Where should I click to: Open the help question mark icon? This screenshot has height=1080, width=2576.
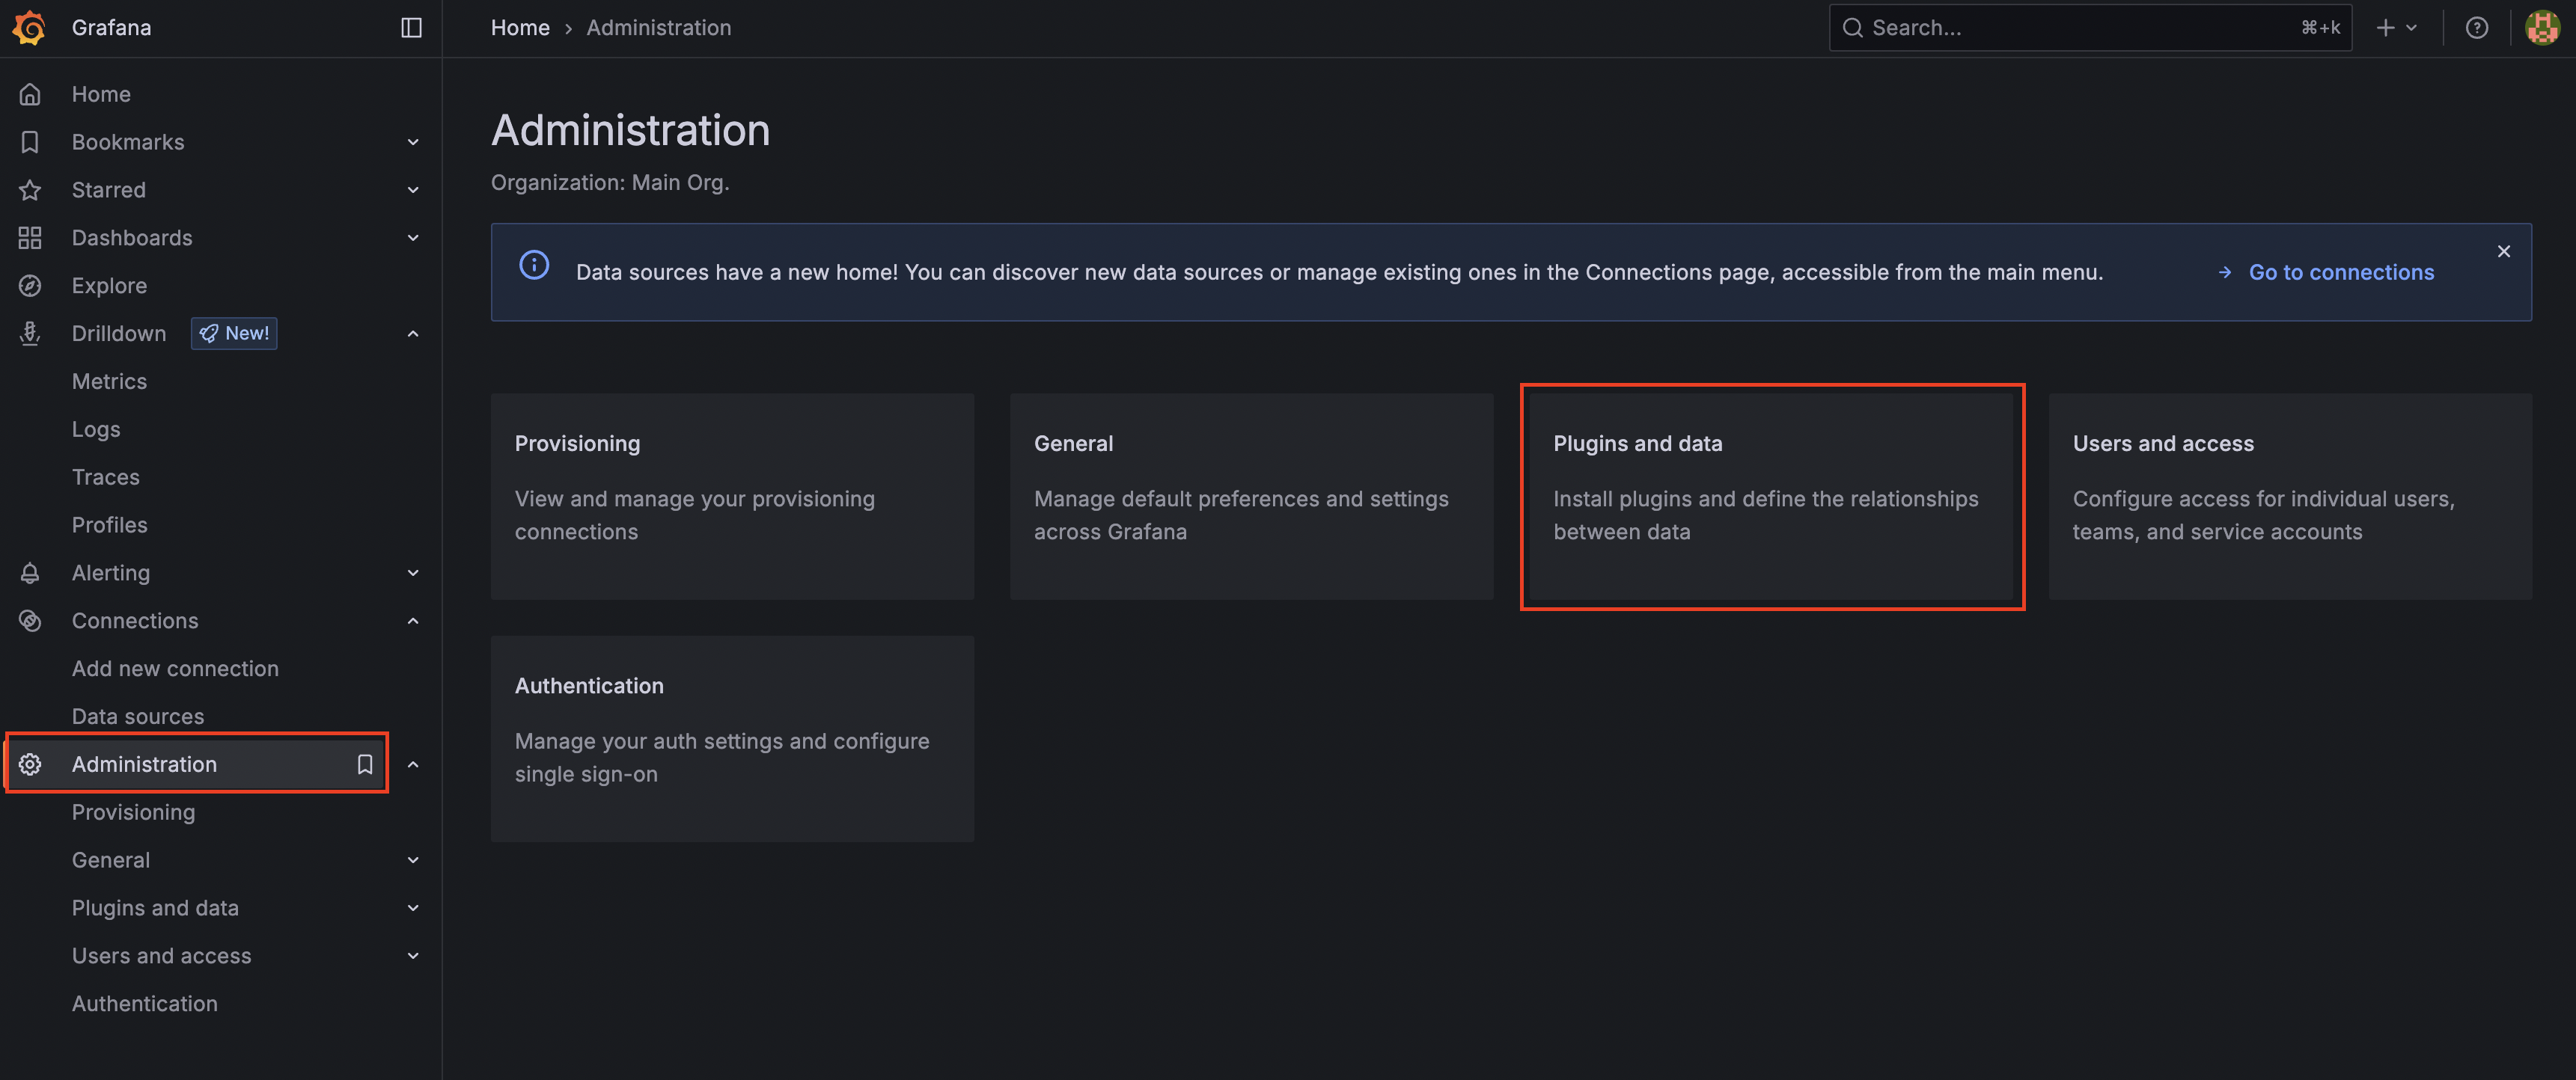(x=2476, y=27)
